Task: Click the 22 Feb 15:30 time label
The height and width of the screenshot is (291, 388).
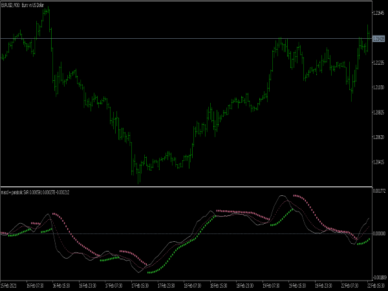Action: coord(376,286)
